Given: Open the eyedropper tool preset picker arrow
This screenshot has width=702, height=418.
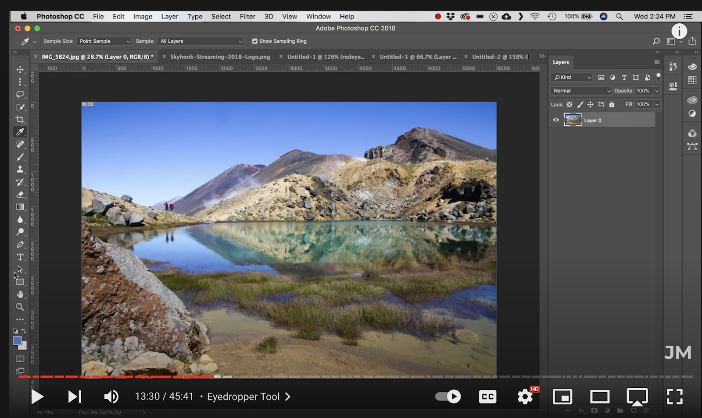Looking at the screenshot, I should (35, 42).
